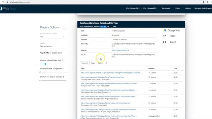The height and width of the screenshot is (119, 212).
Task: Click the 'Regin Radiator Key Ring' page title
Action: [x=96, y=92]
